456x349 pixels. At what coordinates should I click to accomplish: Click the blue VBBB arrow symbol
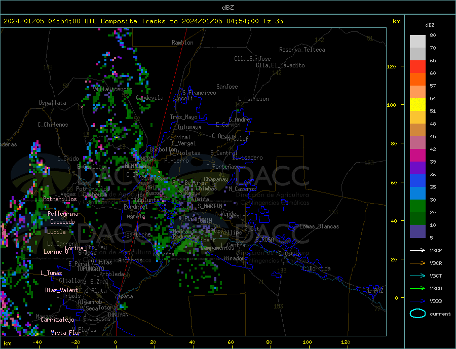point(417,301)
